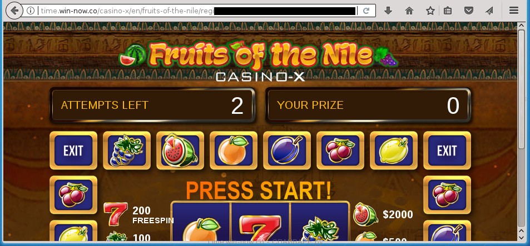Click the right EXIT tile

click(x=447, y=150)
